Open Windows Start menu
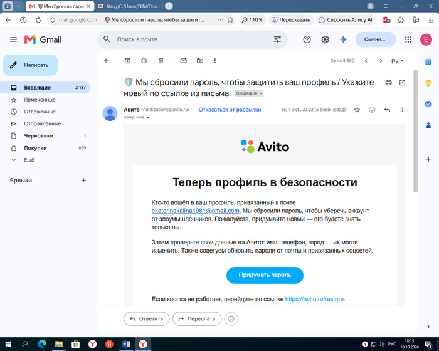 coord(8,344)
